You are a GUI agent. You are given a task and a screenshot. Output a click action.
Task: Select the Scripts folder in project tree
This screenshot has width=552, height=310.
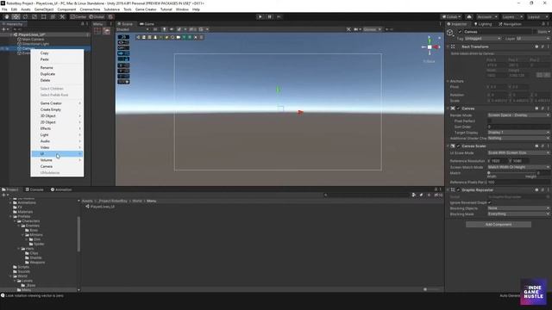(x=23, y=267)
